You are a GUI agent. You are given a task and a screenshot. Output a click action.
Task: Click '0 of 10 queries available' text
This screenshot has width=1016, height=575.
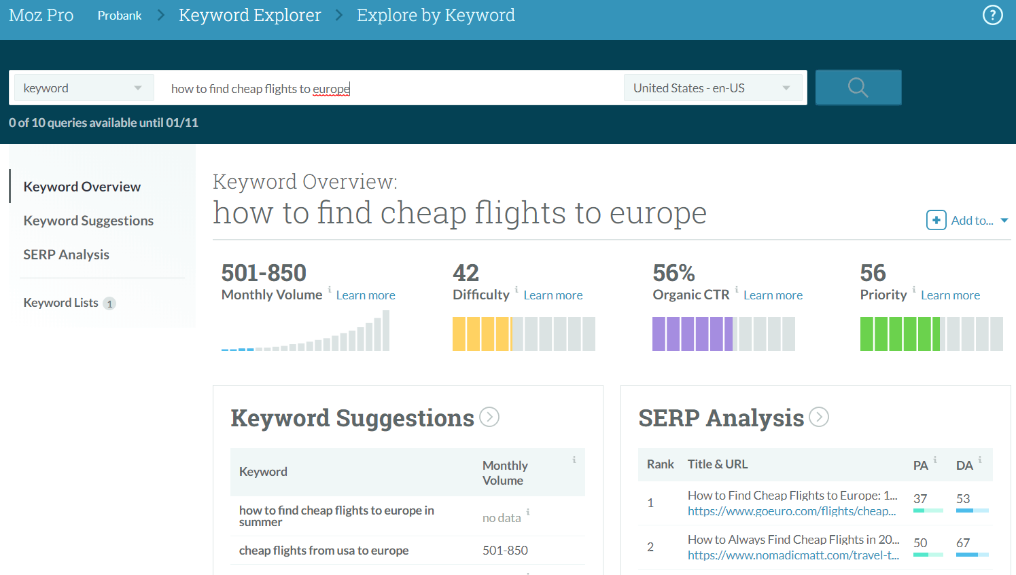103,123
